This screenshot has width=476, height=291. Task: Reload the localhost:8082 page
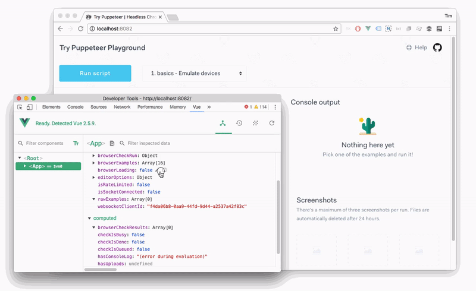pyautogui.click(x=80, y=29)
